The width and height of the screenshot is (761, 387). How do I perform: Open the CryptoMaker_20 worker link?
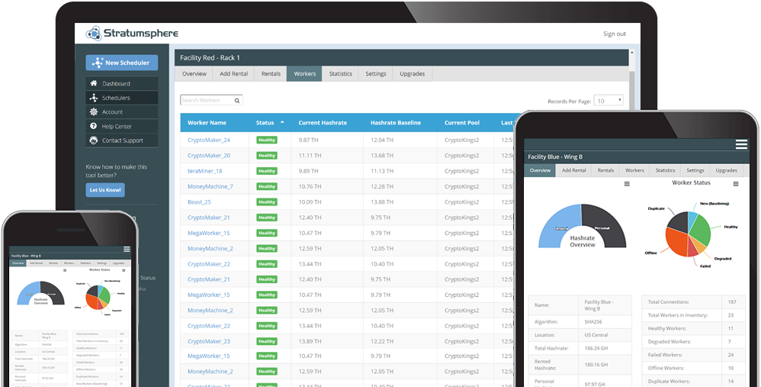[209, 156]
